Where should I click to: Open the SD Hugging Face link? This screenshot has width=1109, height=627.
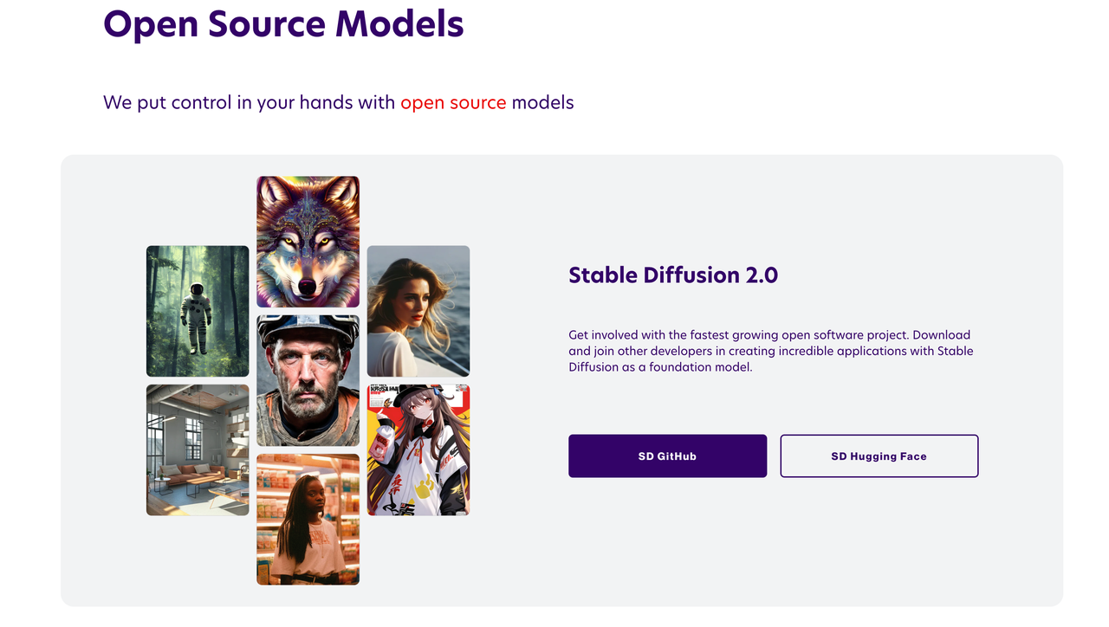[x=879, y=456]
